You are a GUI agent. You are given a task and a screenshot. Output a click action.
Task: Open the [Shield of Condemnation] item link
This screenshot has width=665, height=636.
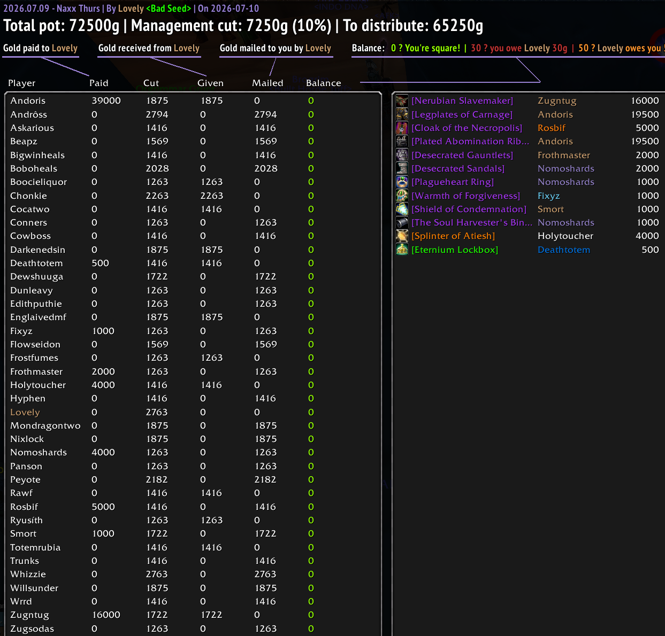pos(469,209)
